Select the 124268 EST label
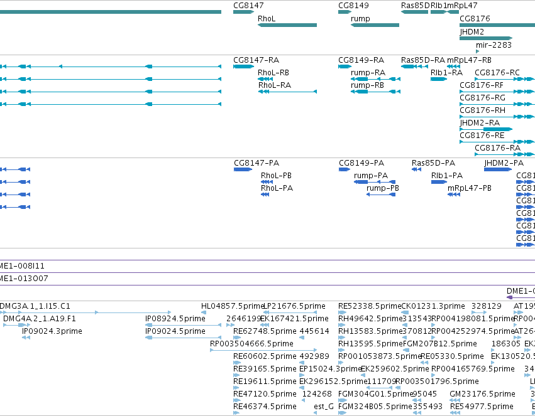535x416 pixels. [x=317, y=394]
